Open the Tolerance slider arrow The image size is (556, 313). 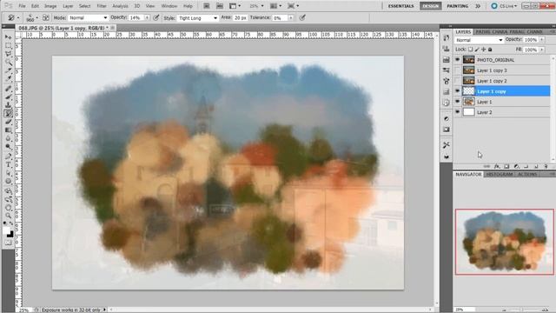(x=291, y=17)
